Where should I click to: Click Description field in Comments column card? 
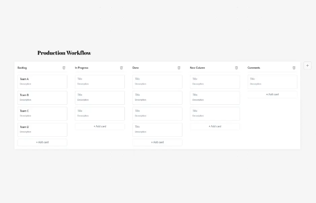pos(255,84)
